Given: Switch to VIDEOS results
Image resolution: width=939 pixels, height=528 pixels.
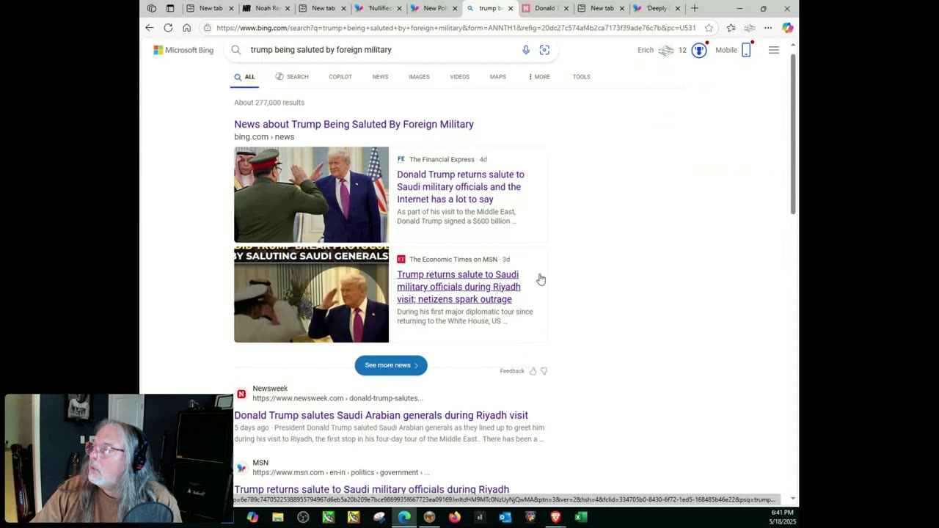Looking at the screenshot, I should [459, 77].
